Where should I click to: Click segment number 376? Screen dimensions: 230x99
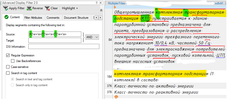coord(109,86)
